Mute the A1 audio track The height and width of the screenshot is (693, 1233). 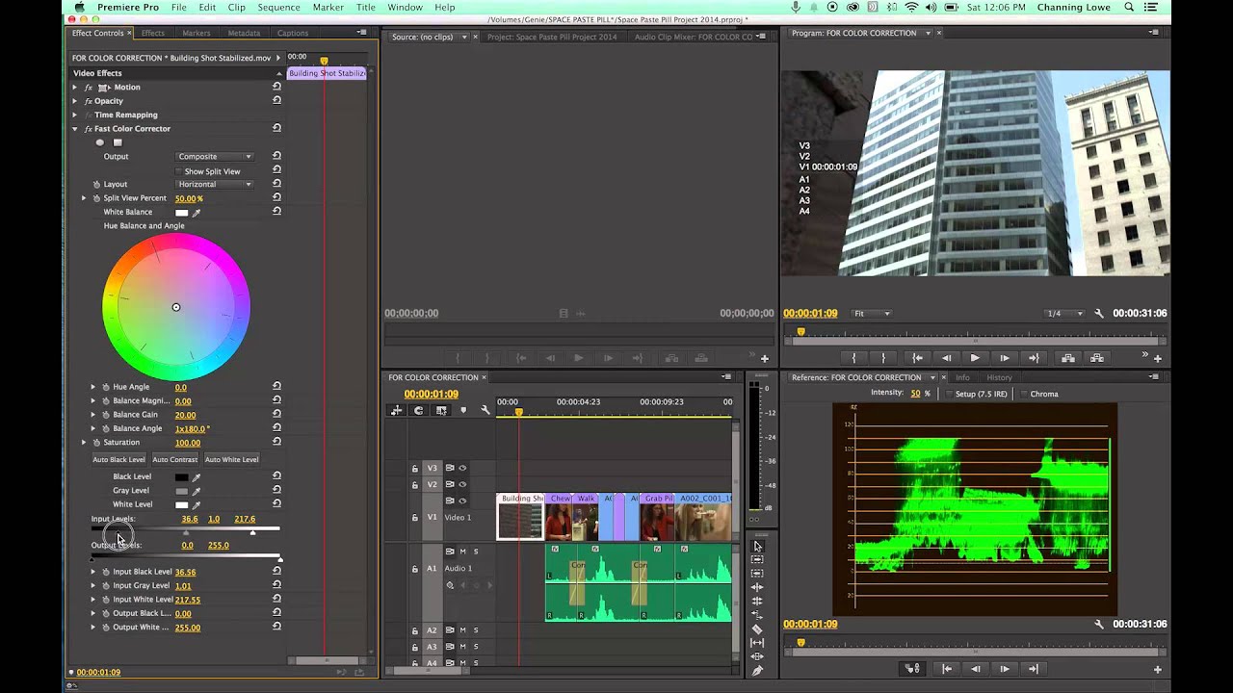462,552
